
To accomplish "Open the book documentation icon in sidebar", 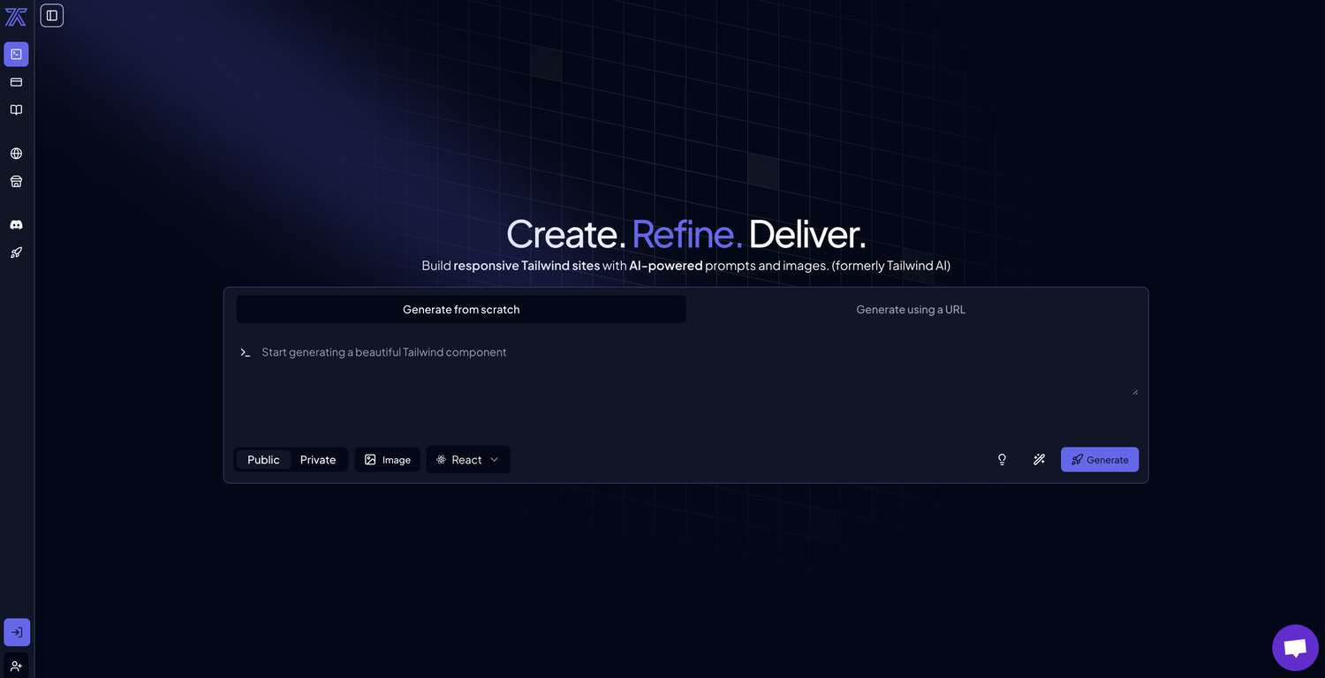I will (x=16, y=109).
